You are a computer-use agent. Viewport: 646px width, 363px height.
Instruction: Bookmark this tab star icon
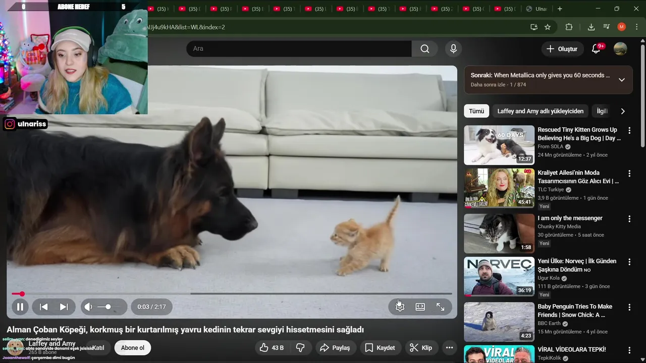point(548,27)
